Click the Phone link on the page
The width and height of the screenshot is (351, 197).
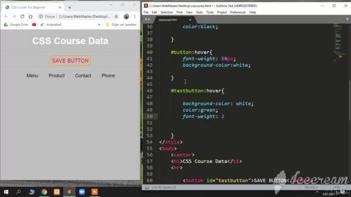108,76
